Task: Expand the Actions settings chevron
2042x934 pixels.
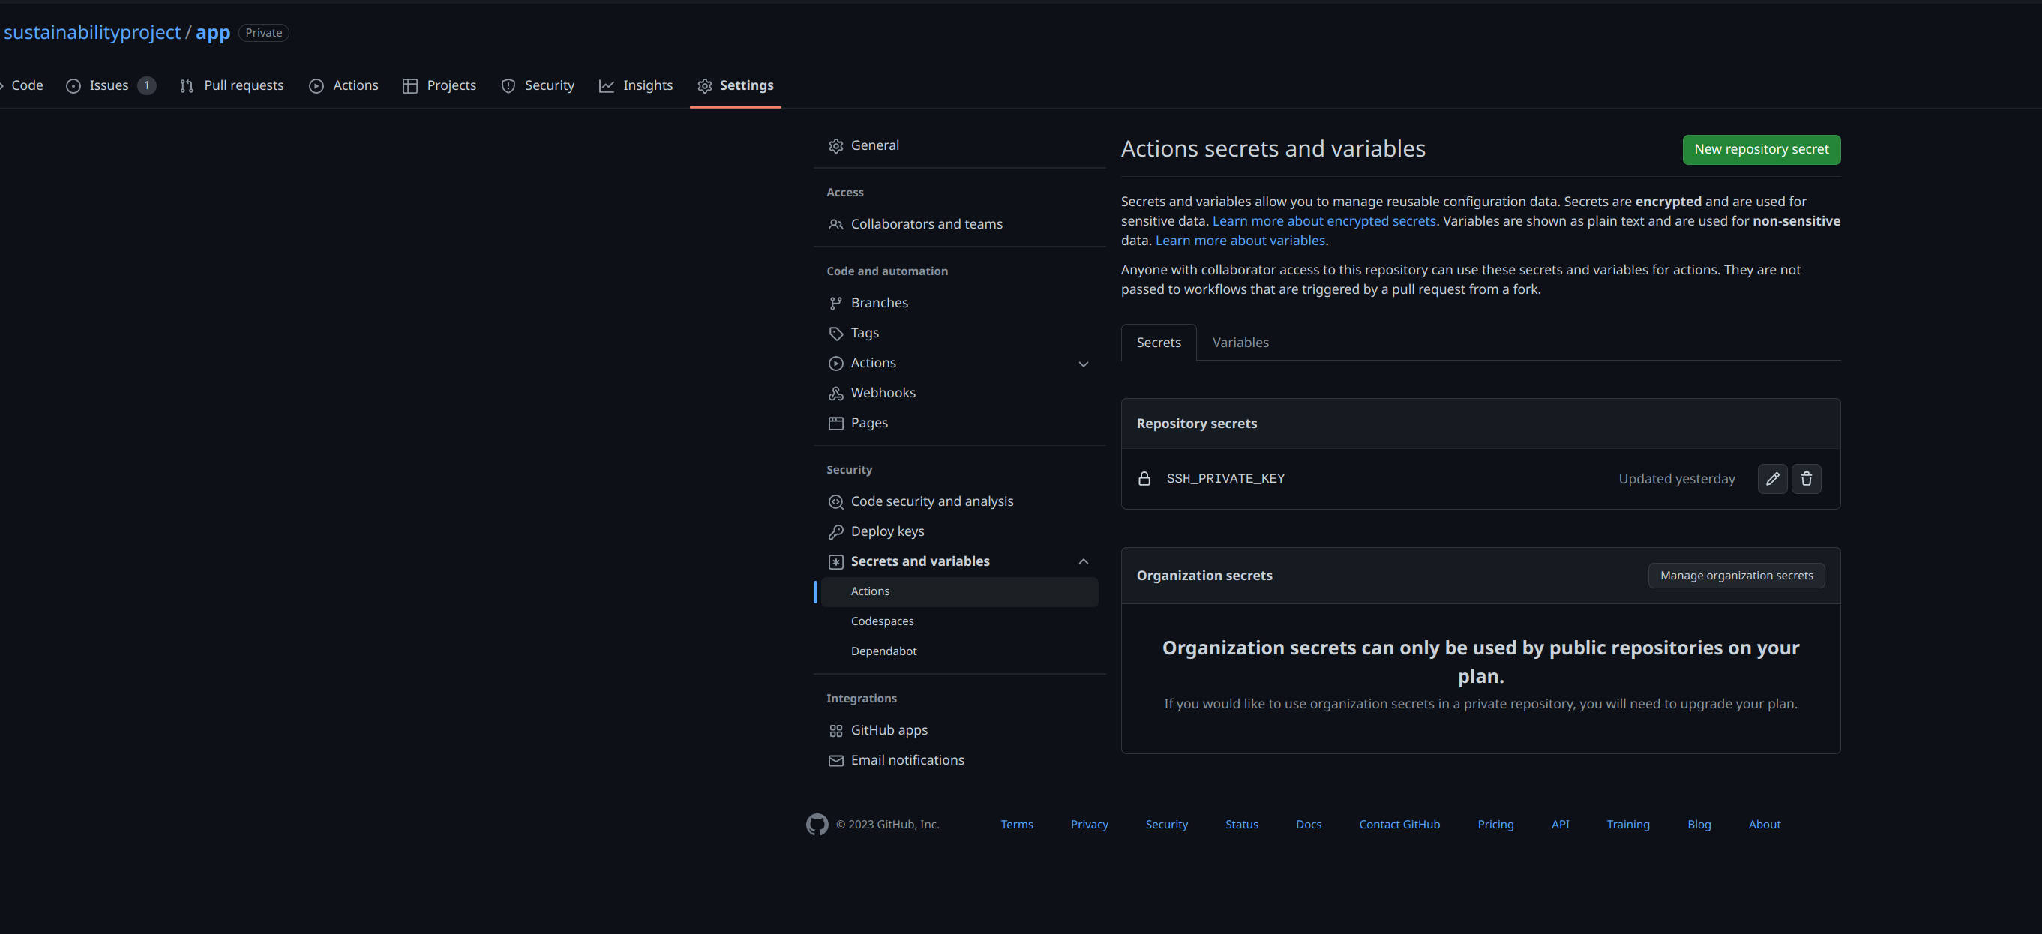Action: [1084, 364]
